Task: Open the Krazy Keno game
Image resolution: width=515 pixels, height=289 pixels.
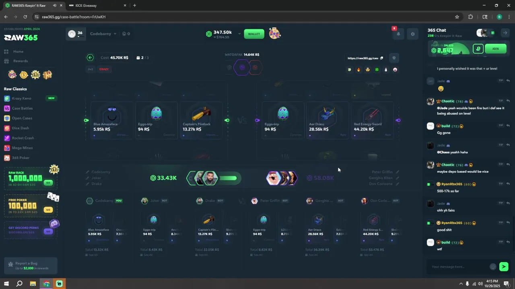Action: (x=21, y=98)
